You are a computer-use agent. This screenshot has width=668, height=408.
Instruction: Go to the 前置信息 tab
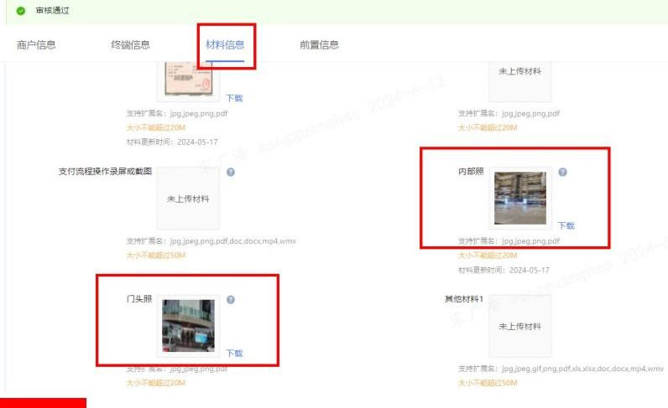click(320, 44)
